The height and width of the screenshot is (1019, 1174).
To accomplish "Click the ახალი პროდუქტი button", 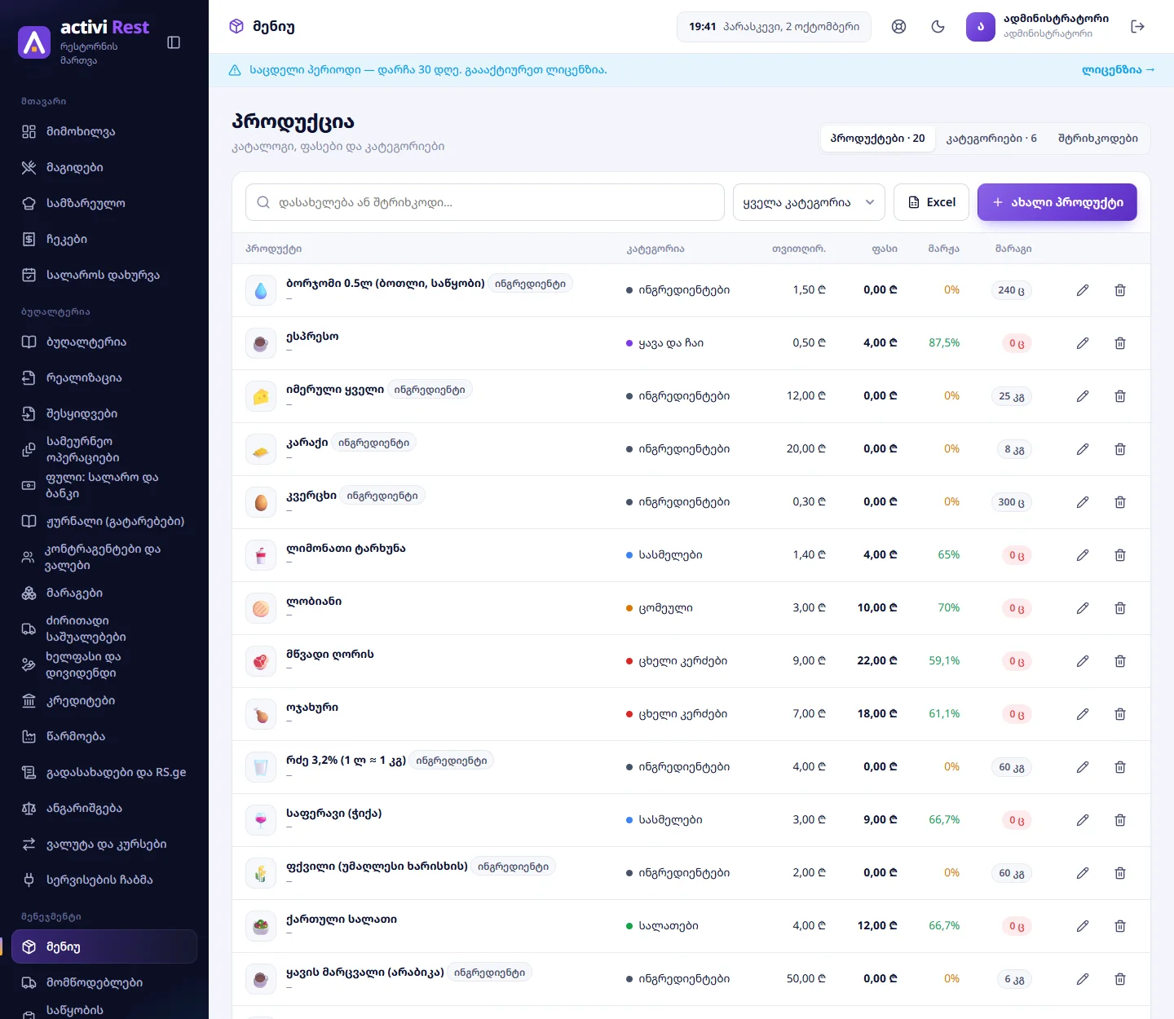I will click(x=1057, y=202).
